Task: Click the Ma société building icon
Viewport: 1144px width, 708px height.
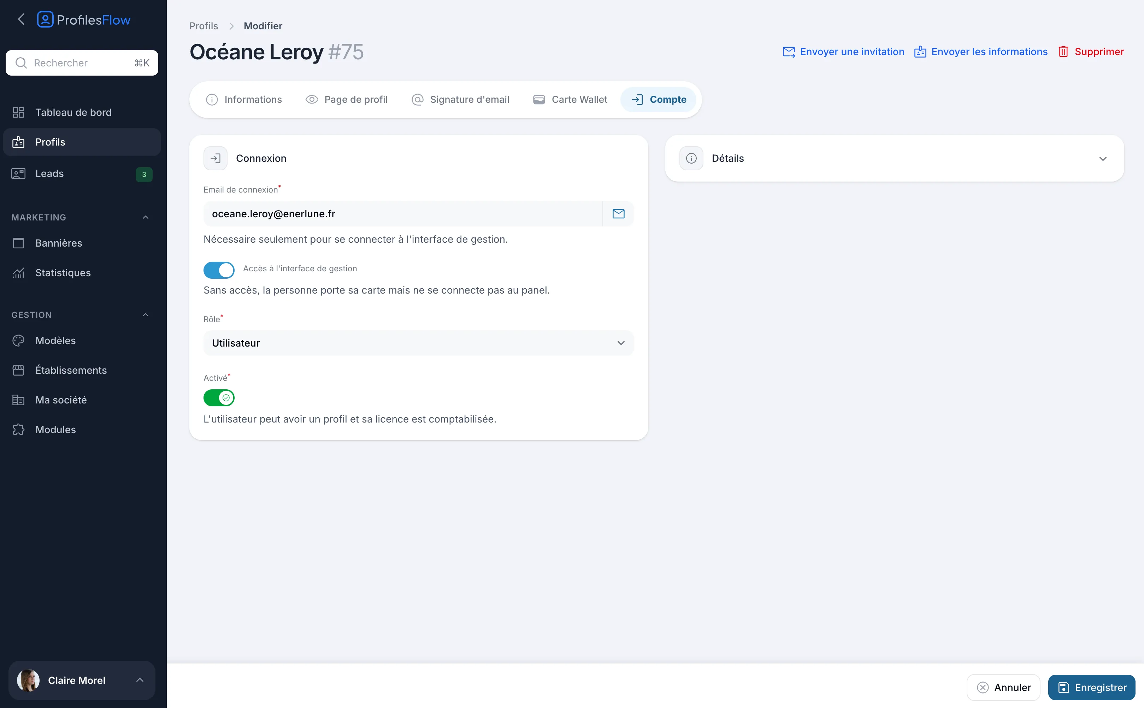Action: [x=18, y=400]
